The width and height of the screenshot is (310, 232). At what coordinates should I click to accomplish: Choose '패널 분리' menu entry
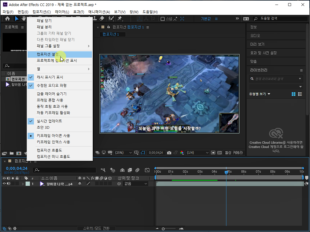point(60,27)
